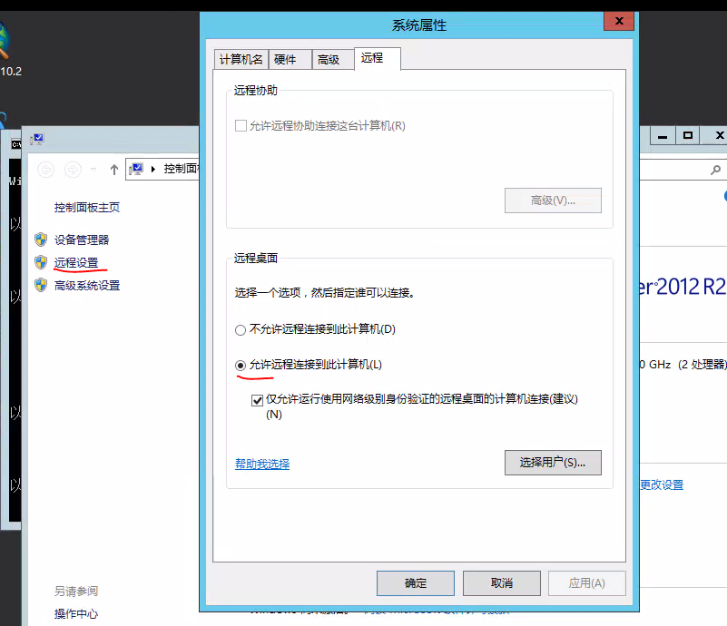Expand the breadcrumb arrow after the computer icon
Viewport: 727px width, 626px height.
(x=153, y=170)
